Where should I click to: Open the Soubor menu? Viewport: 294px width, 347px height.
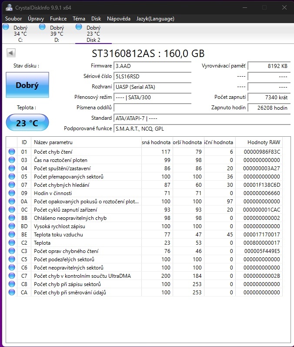(x=13, y=19)
